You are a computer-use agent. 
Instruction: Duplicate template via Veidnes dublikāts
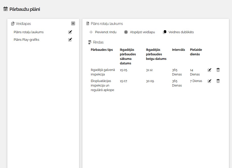178,32
